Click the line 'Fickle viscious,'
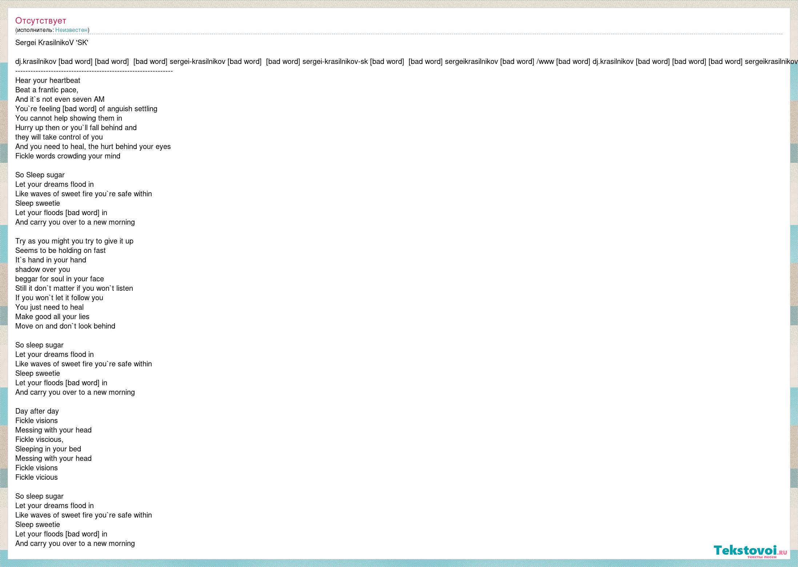 pyautogui.click(x=39, y=439)
